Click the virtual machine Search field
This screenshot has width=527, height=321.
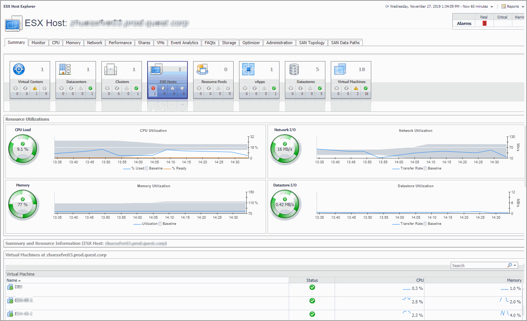(478, 266)
